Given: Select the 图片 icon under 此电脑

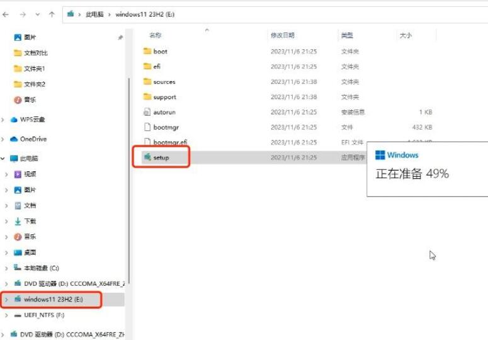Looking at the screenshot, I should point(18,190).
